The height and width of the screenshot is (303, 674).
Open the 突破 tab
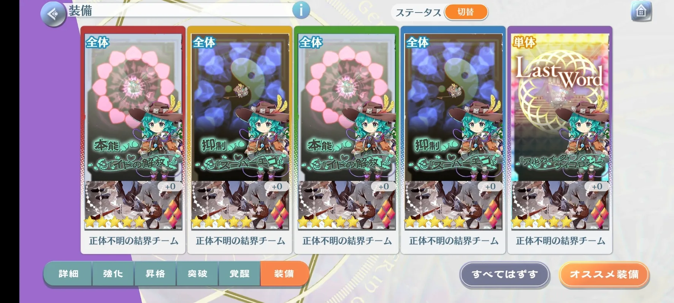(197, 274)
